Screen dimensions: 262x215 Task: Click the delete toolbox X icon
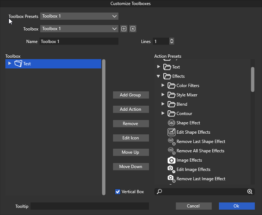click(132, 29)
